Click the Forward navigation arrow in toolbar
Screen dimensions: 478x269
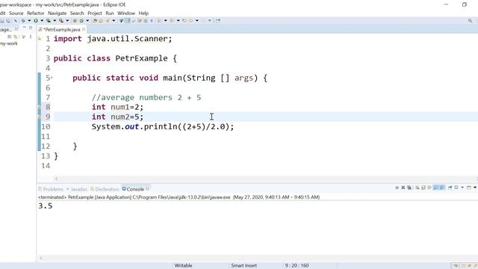(x=203, y=21)
